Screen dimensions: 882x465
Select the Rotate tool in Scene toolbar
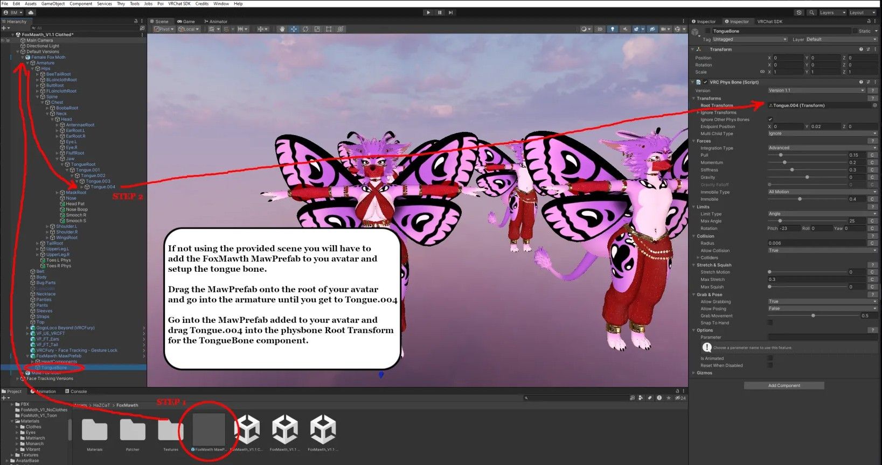click(x=305, y=29)
